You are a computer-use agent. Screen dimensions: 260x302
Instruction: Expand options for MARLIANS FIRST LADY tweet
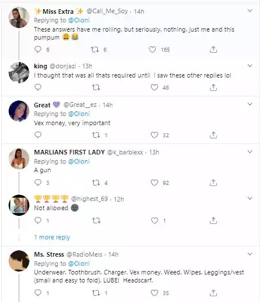coord(250,152)
